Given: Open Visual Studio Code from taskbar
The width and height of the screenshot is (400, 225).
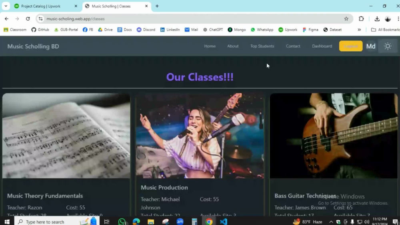Looking at the screenshot, I should pos(224,222).
